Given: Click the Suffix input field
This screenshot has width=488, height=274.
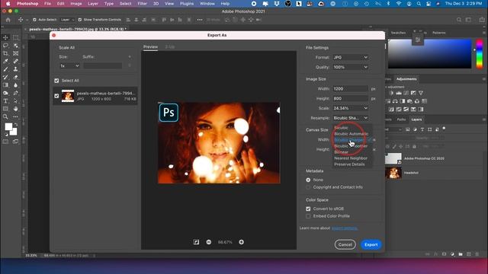Looking at the screenshot, I should pyautogui.click(x=103, y=66).
